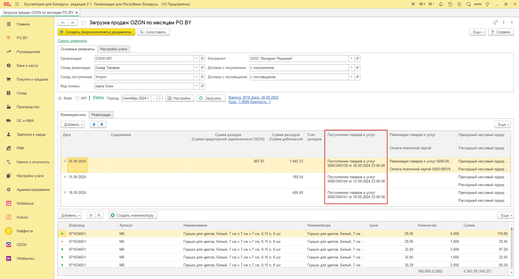Image resolution: width=519 pixels, height=279 pixels.
Task: Expand the Договор с поставщиком dropdown
Action: tap(351, 77)
